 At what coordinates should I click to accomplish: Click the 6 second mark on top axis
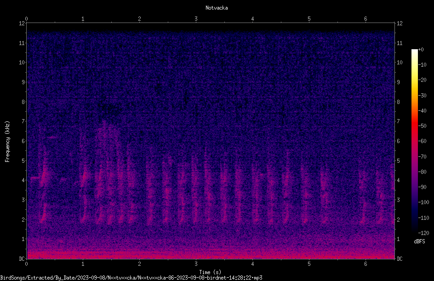[x=365, y=19]
